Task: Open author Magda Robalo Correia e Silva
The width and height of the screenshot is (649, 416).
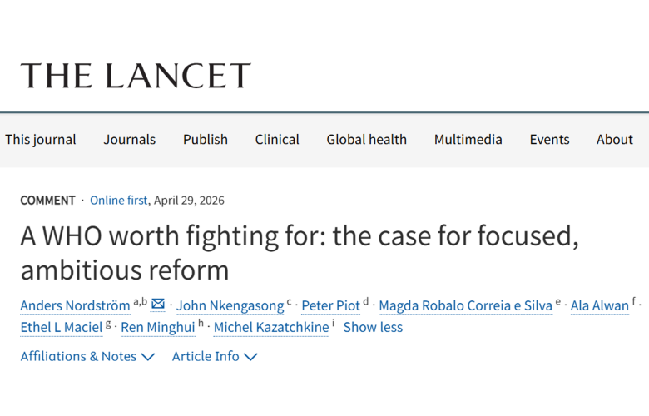Action: 466,305
